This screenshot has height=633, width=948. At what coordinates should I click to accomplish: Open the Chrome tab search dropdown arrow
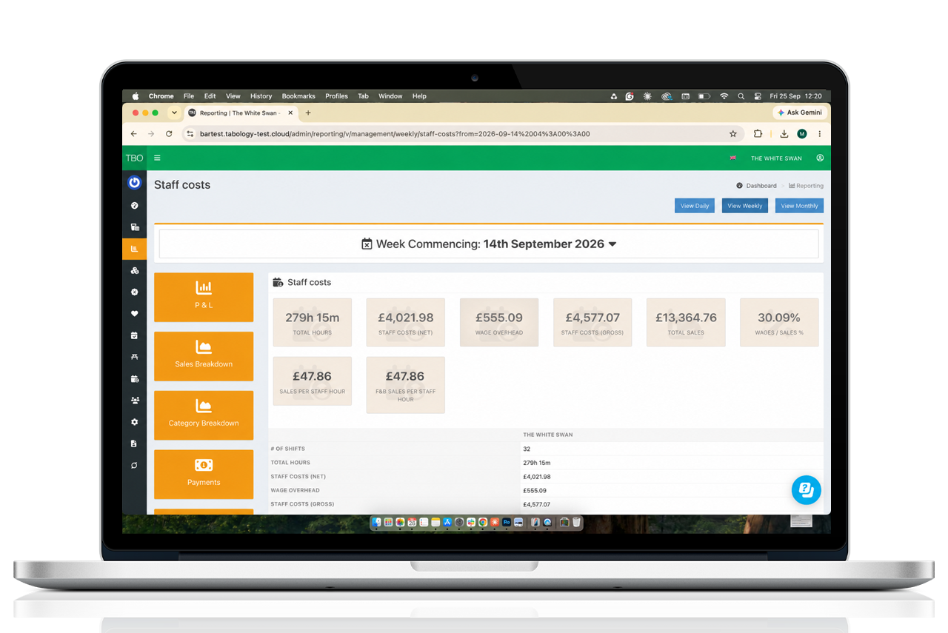[174, 113]
